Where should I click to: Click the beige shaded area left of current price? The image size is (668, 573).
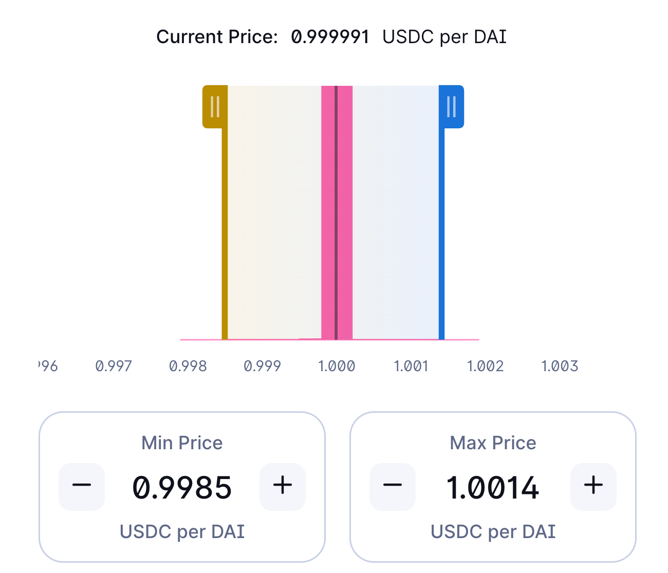[274, 216]
